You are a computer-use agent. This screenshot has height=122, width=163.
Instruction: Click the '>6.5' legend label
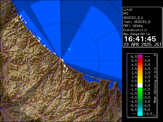133,57
